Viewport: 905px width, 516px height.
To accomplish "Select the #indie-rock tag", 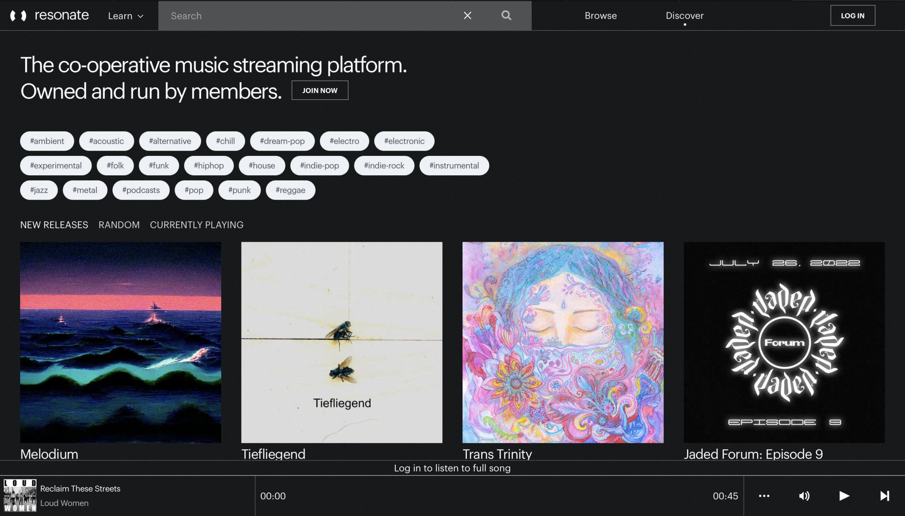I will (x=384, y=165).
